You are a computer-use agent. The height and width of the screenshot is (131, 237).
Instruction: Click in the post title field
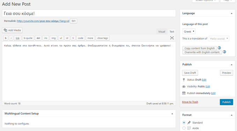[x=89, y=13]
